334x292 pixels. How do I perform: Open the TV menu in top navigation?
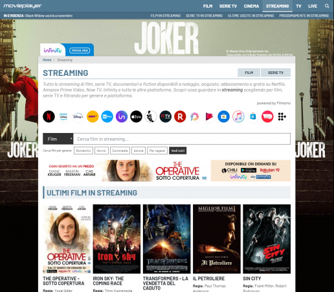(x=298, y=6)
